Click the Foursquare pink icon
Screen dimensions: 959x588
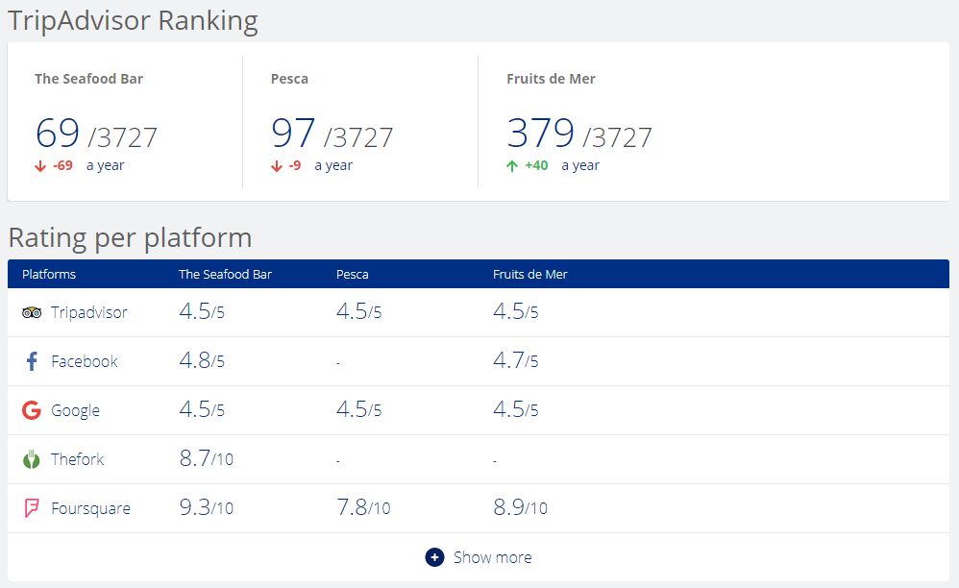32,508
